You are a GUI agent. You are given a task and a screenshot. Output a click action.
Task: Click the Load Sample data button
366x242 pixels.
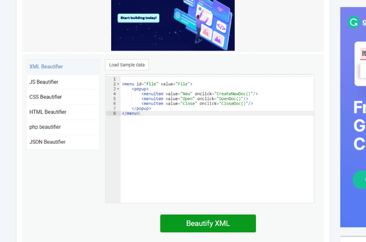(127, 65)
